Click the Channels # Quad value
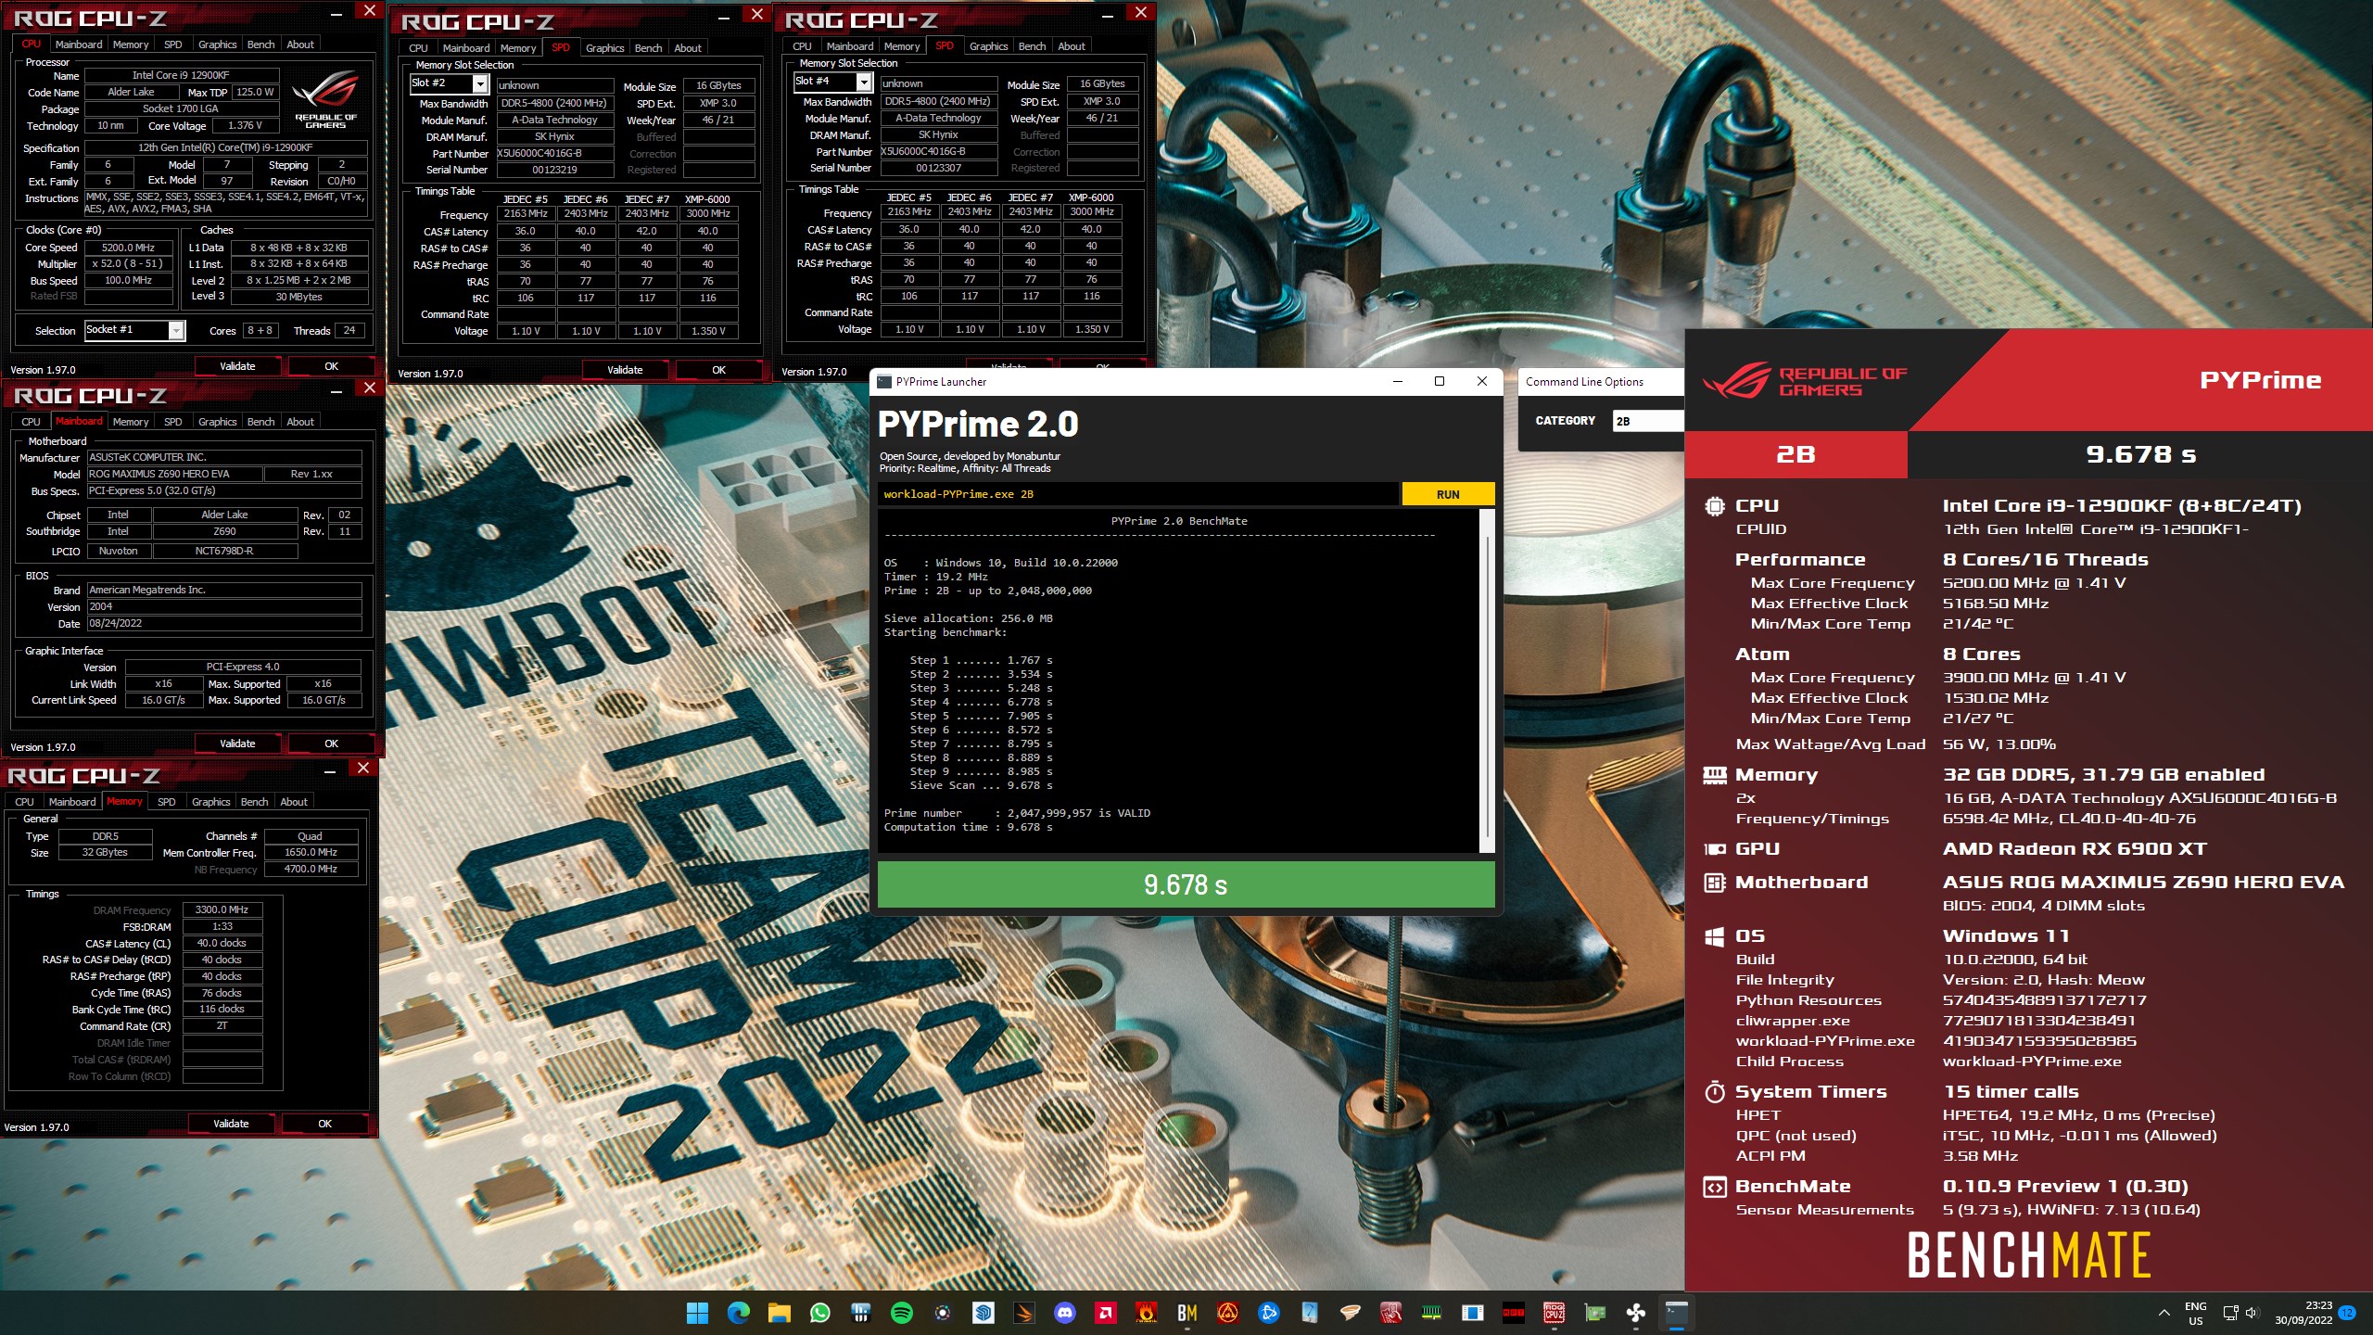Viewport: 2373px width, 1335px height. 310,836
